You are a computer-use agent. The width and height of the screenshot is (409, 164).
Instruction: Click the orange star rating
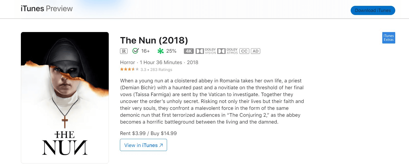pos(129,69)
